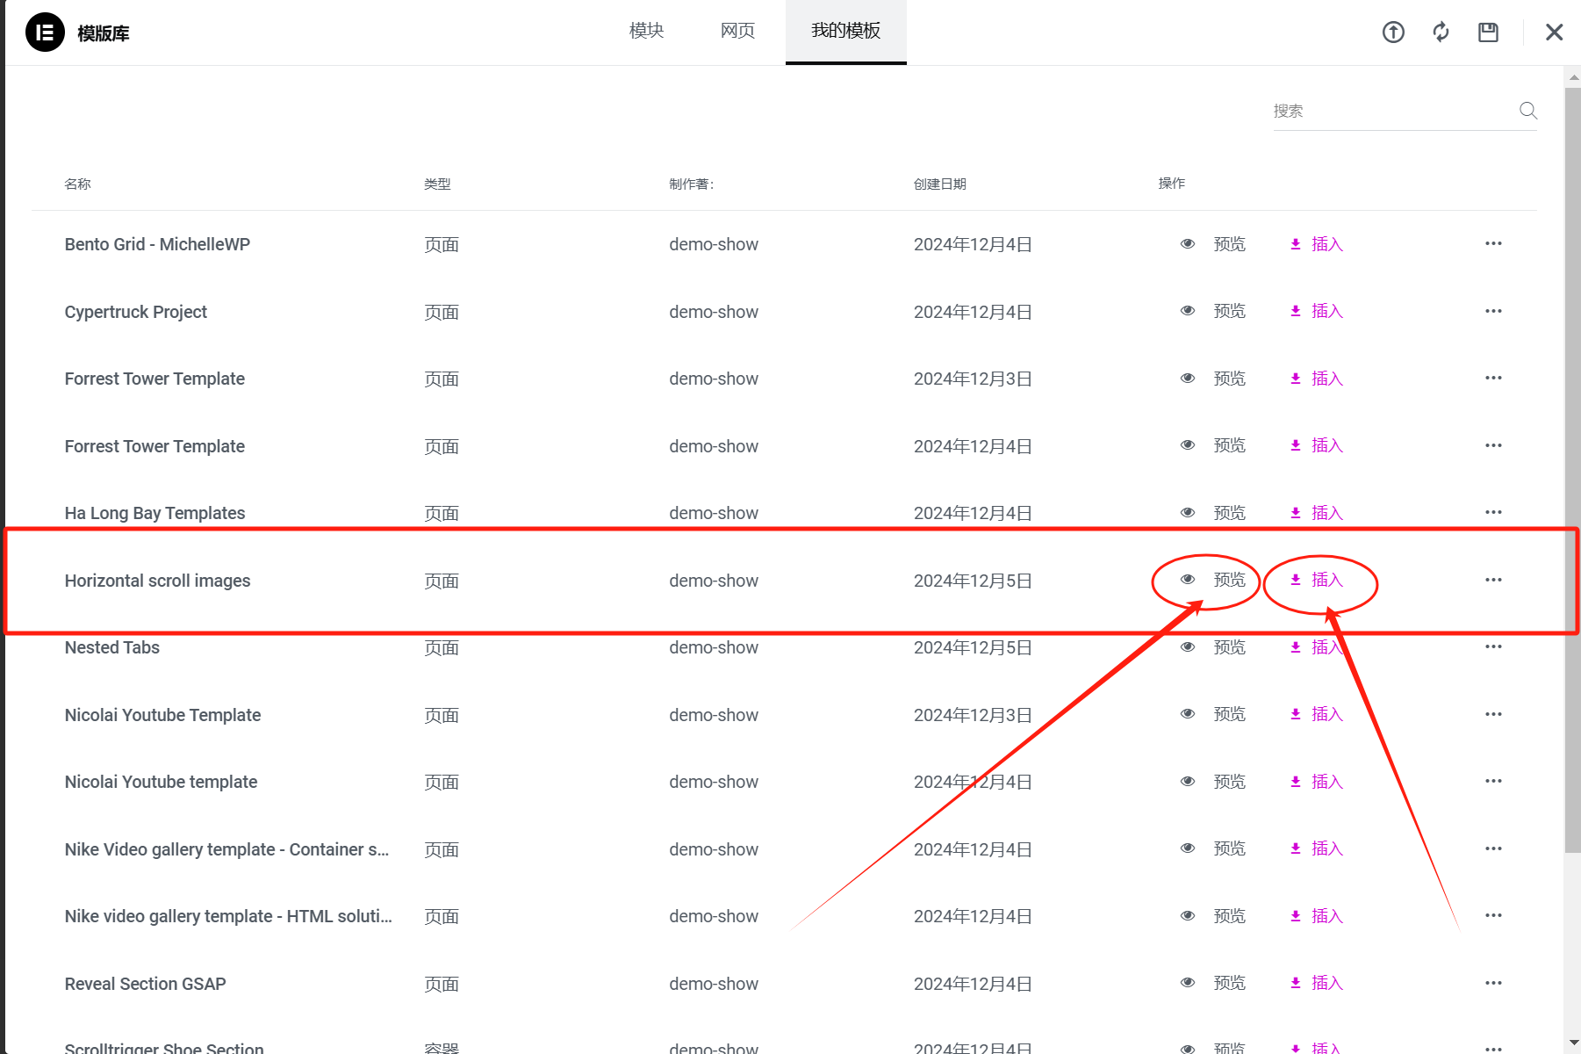Click the save template icon
The width and height of the screenshot is (1581, 1054).
pyautogui.click(x=1488, y=32)
